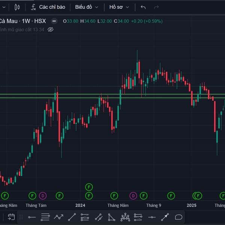Collapse the legend via the round minus button
Image resolution: width=225 pixels, height=225 pixels.
pos(54,21)
